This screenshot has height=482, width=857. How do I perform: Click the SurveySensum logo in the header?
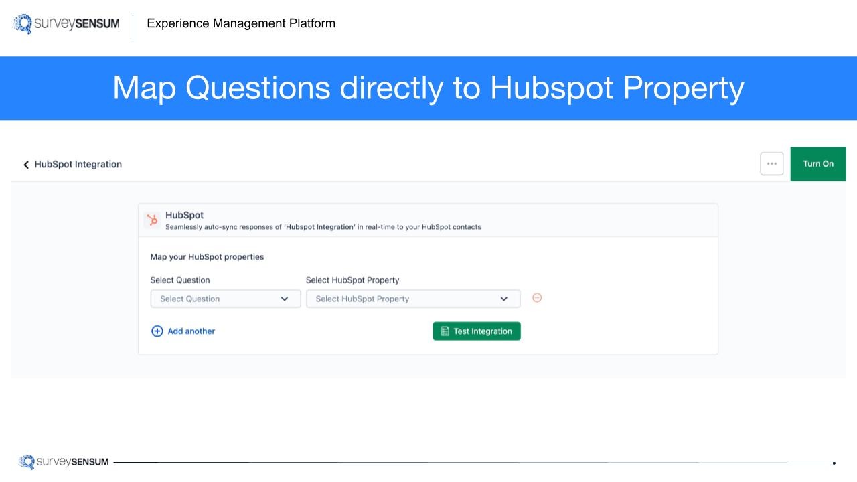65,22
